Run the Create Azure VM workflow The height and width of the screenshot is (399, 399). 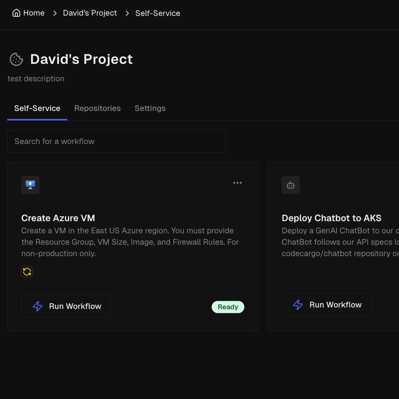[x=66, y=306]
